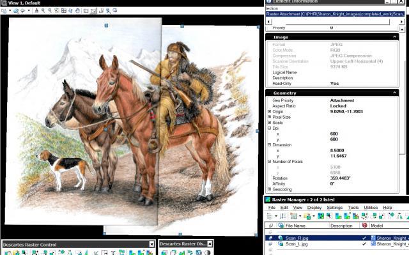This screenshot has width=409, height=255.
Task: Click the Adjust brightness sun icon
Action: [23, 11]
